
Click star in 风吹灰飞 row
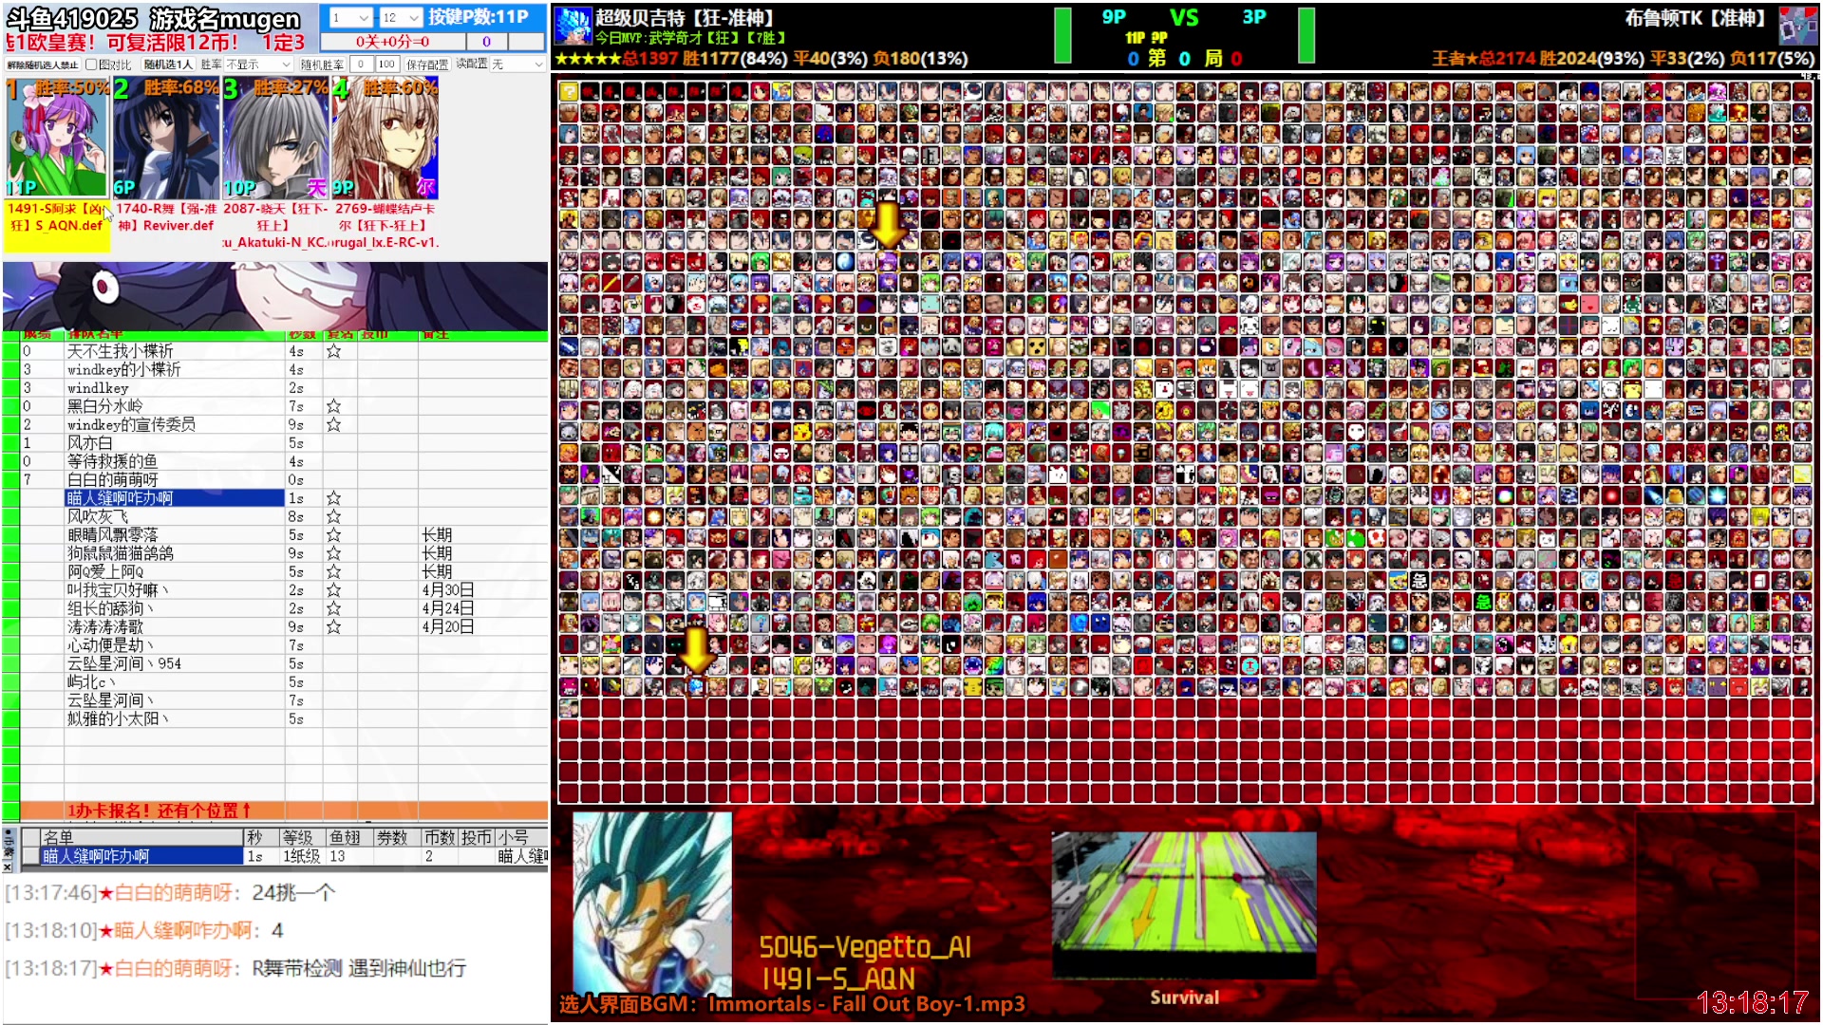click(x=333, y=516)
